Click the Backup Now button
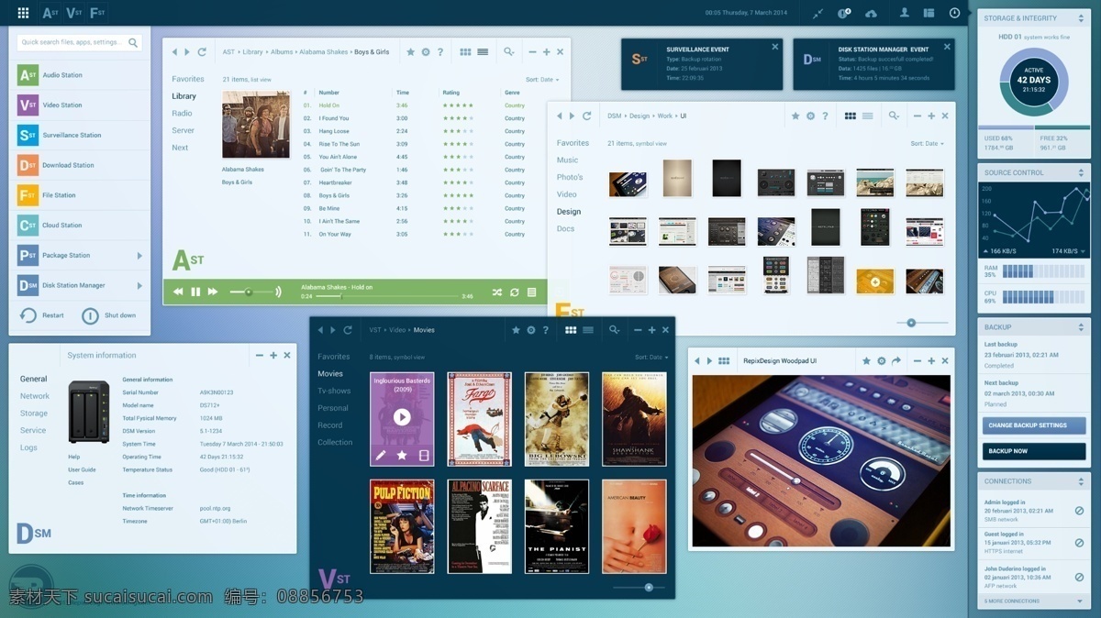Image resolution: width=1101 pixels, height=618 pixels. 1034,451
